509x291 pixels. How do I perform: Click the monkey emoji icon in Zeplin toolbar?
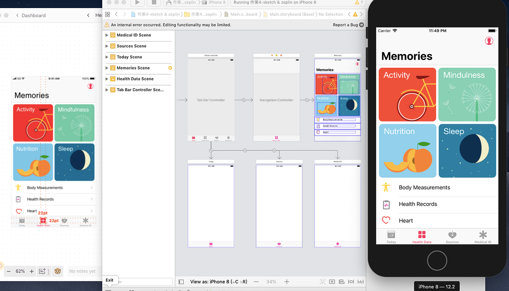point(58,271)
